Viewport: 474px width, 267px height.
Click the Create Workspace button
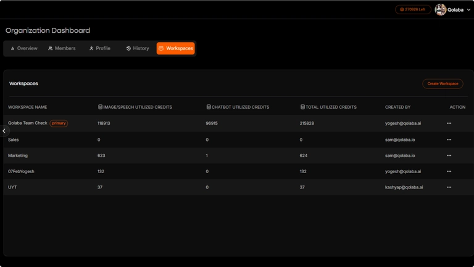coord(443,83)
